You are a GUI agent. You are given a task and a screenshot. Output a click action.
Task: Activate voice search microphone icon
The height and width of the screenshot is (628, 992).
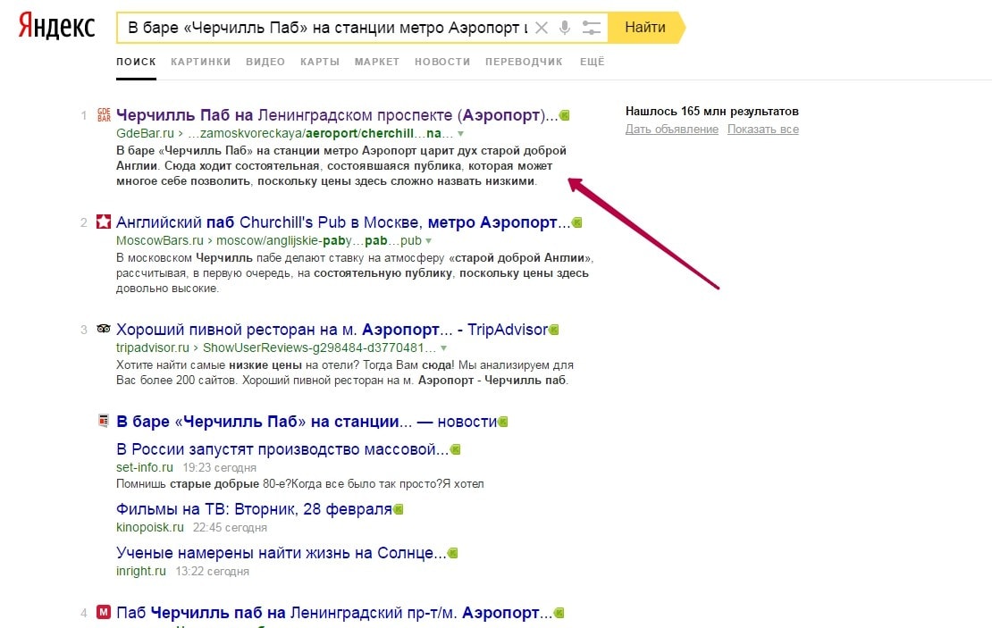click(565, 28)
